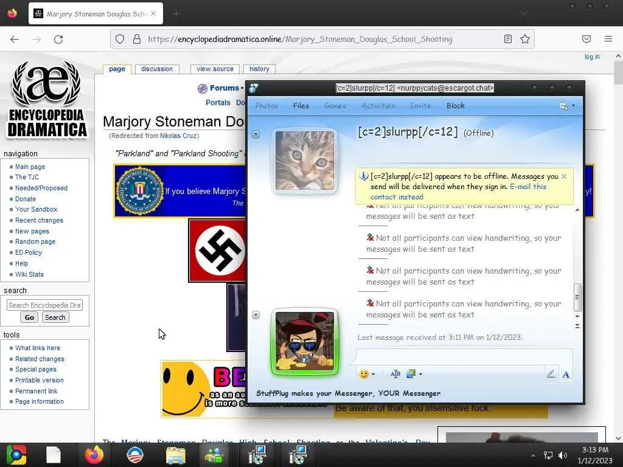Screen dimensions: 623x467
Task: Switch to the discussion tab on wiki
Action: click(x=157, y=69)
